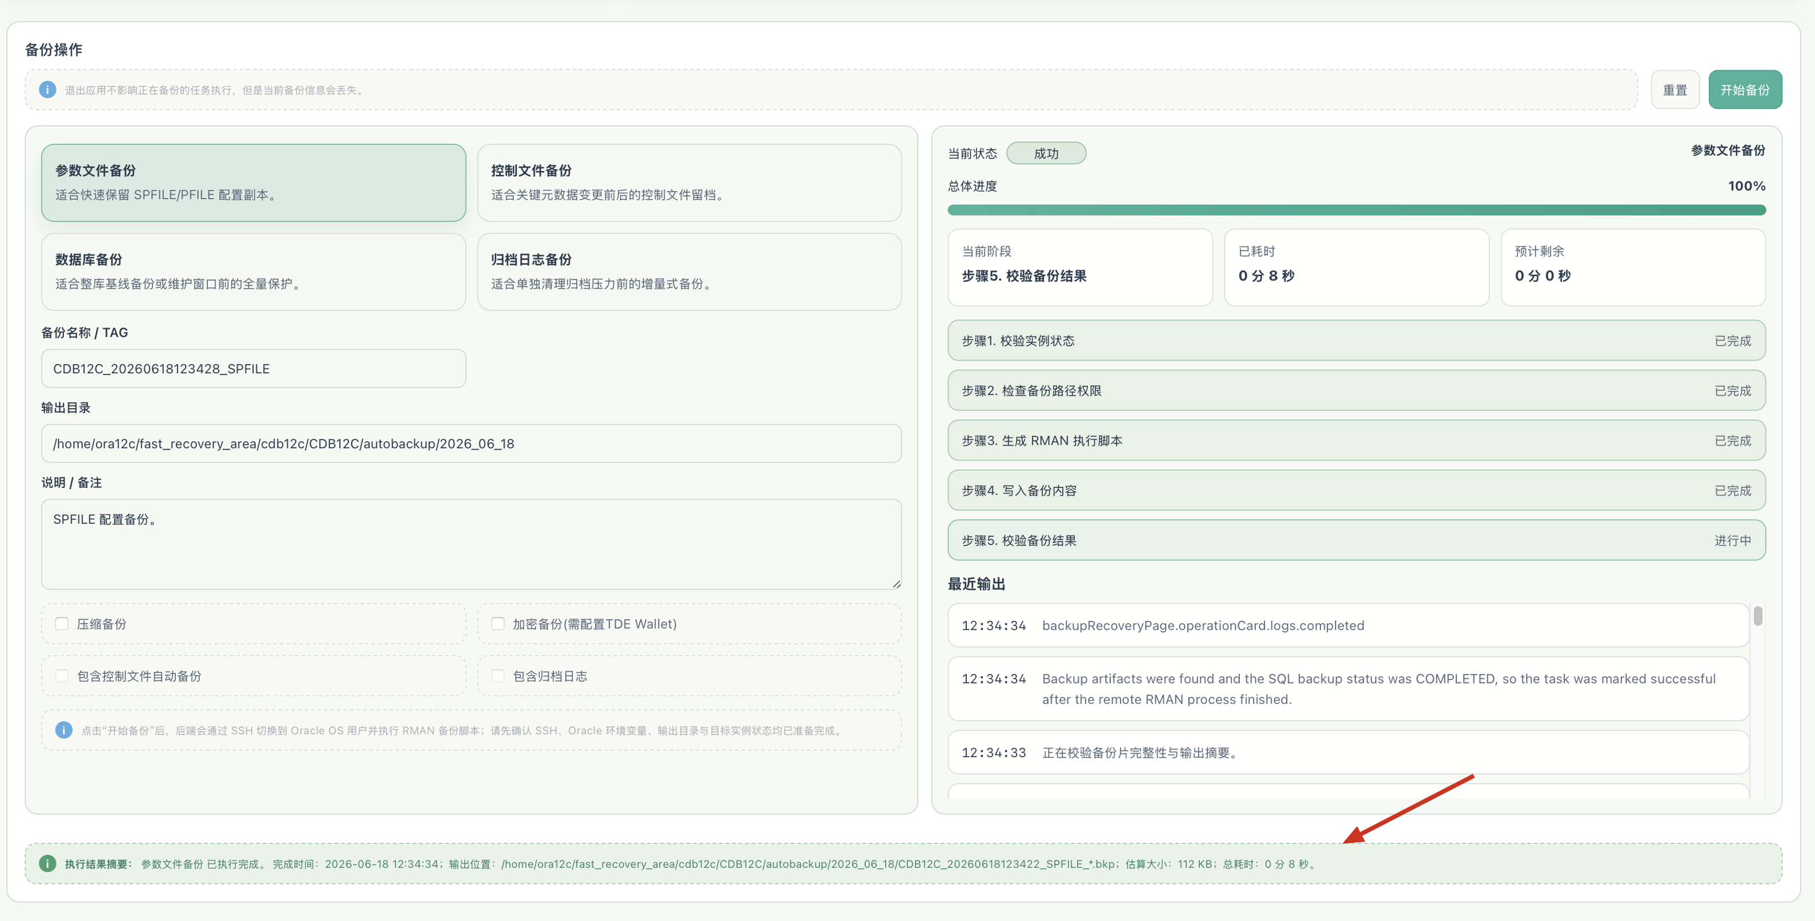The width and height of the screenshot is (1815, 921).
Task: Click into the 输出目录 path field
Action: click(471, 443)
